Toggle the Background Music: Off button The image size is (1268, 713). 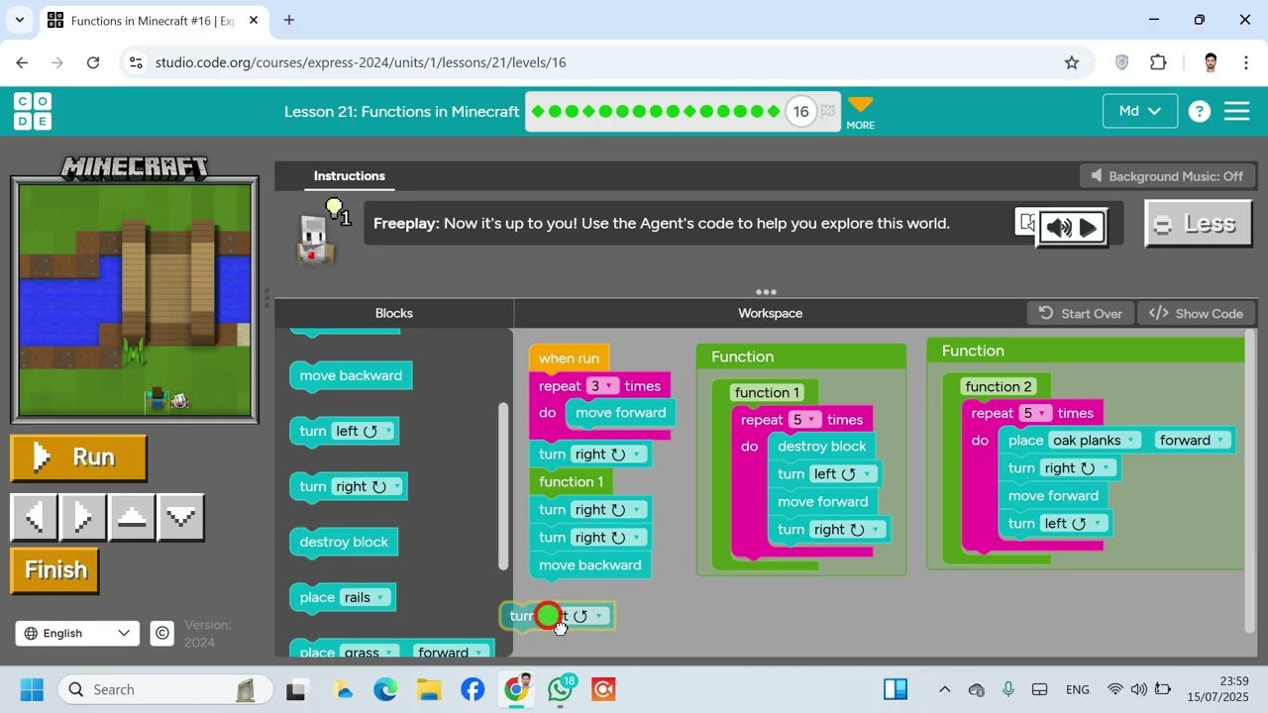point(1167,176)
